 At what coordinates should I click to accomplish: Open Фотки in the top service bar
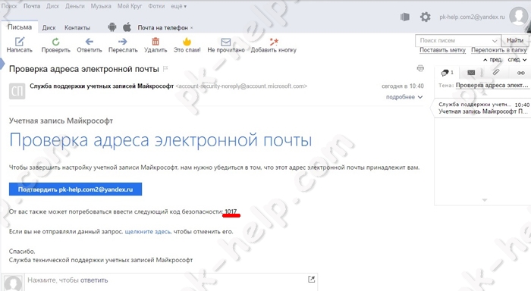point(156,6)
